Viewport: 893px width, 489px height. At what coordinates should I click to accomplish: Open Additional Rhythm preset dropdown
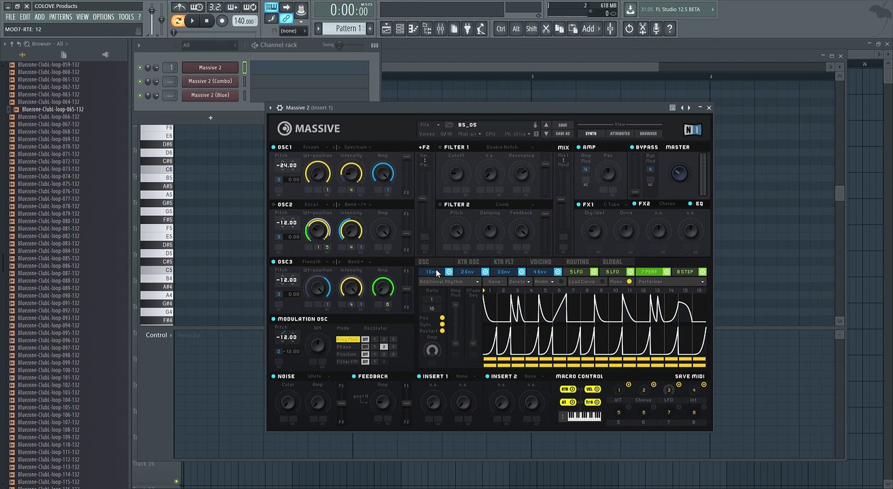(x=449, y=282)
